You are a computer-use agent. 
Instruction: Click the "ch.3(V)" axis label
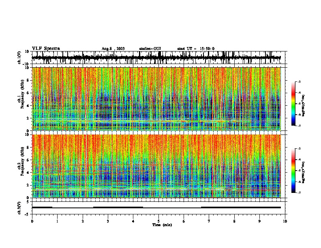tap(19, 208)
